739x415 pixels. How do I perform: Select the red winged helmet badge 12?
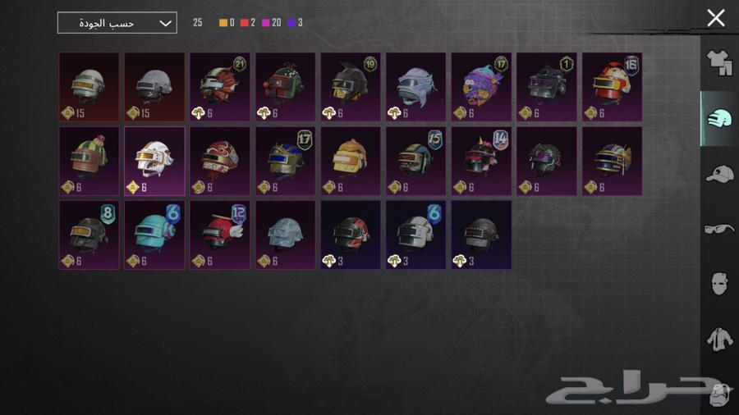click(x=220, y=235)
